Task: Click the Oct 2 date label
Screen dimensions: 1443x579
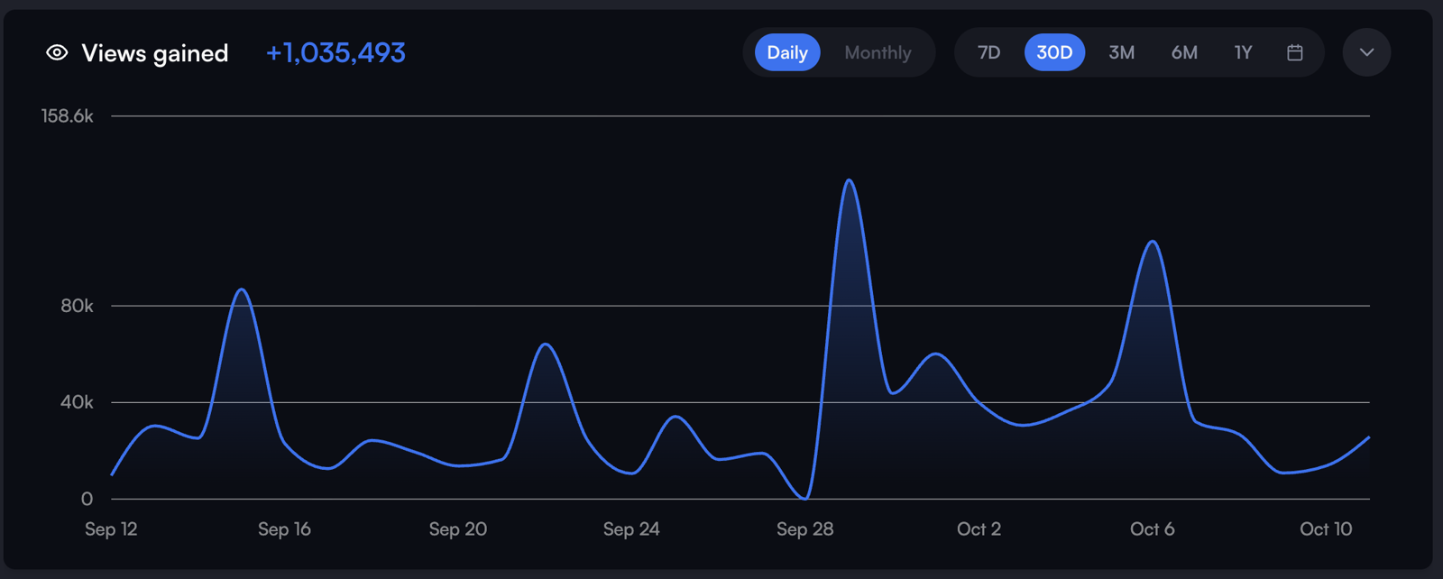Action: 979,529
